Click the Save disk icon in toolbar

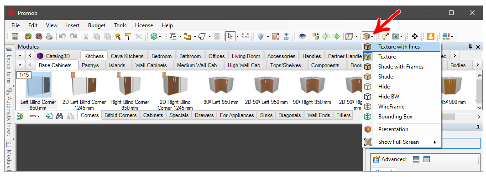[15, 36]
